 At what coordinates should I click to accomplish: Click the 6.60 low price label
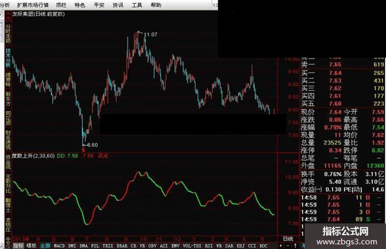pos(93,145)
